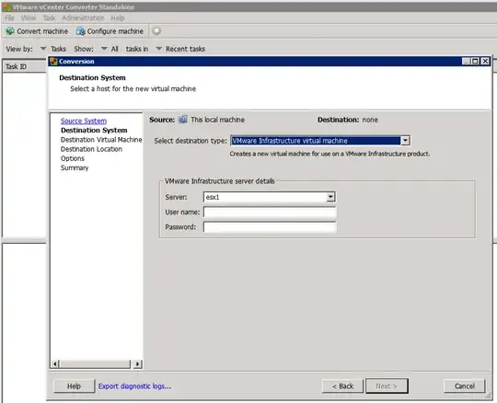Click the sidebar horizontal scrollbar track

click(96, 364)
